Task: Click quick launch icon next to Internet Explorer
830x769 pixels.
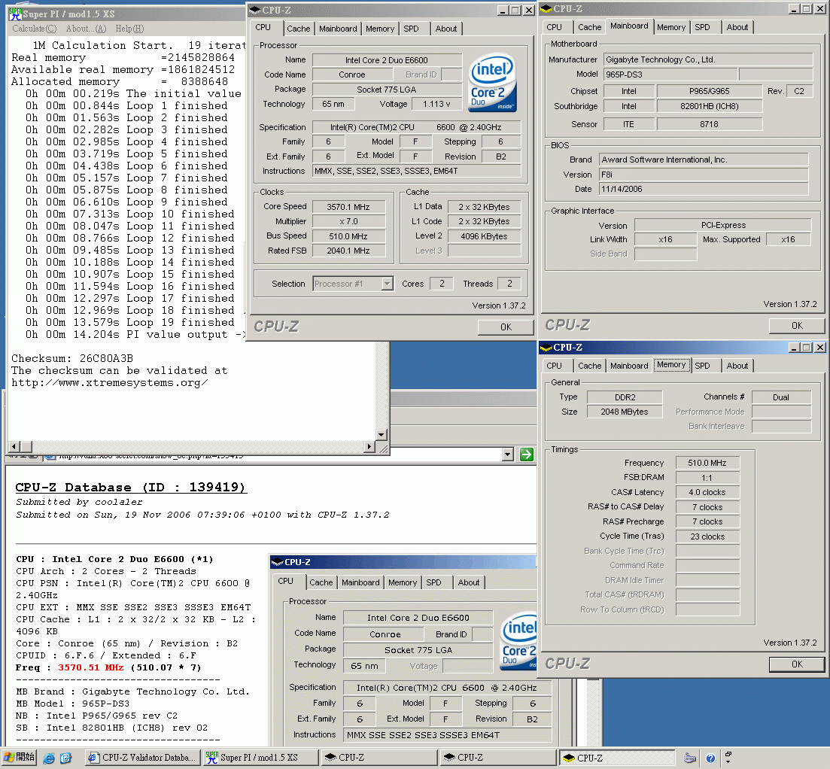Action: pos(65,758)
